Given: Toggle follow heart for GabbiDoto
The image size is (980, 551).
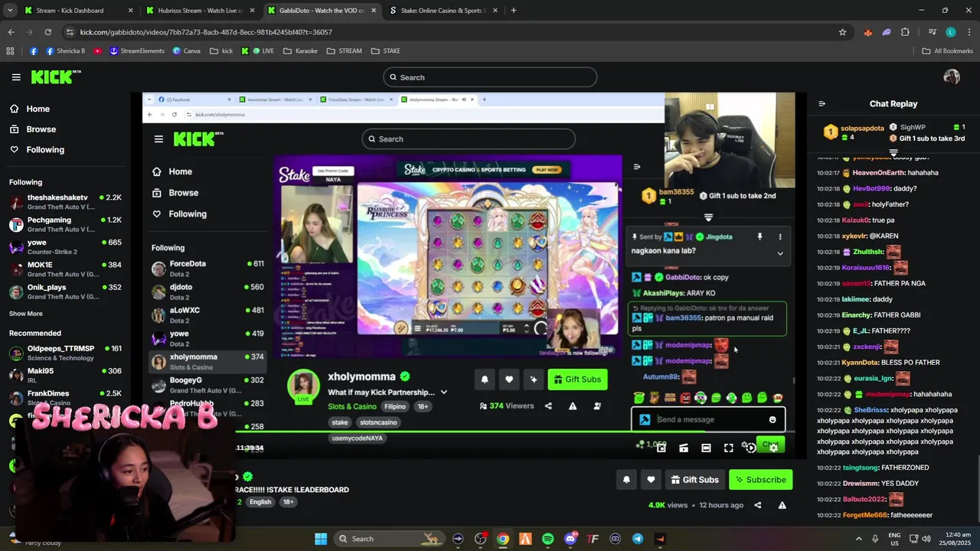Looking at the screenshot, I should pyautogui.click(x=651, y=480).
